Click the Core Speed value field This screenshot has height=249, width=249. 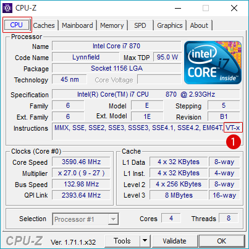(x=81, y=162)
